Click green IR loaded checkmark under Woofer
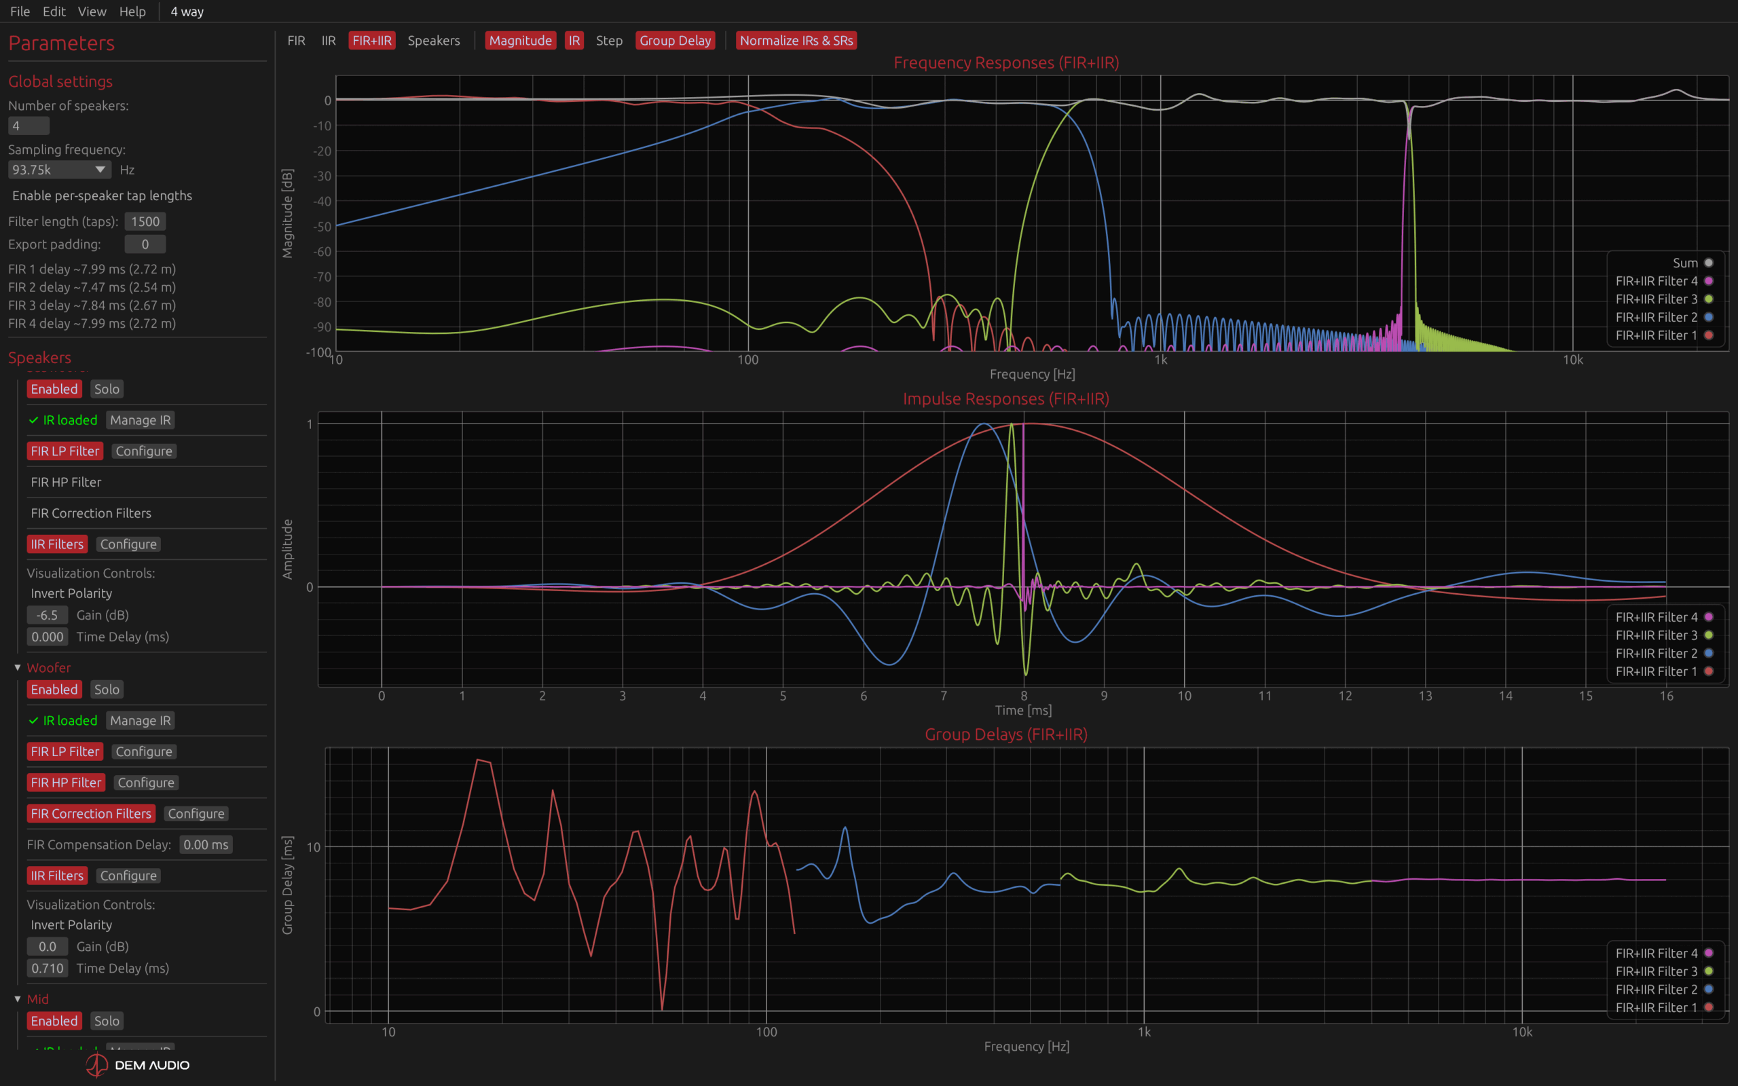The image size is (1738, 1086). point(33,720)
